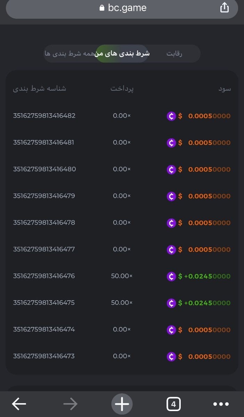Open a new tab with plus button
The image size is (244, 417).
coord(122,404)
